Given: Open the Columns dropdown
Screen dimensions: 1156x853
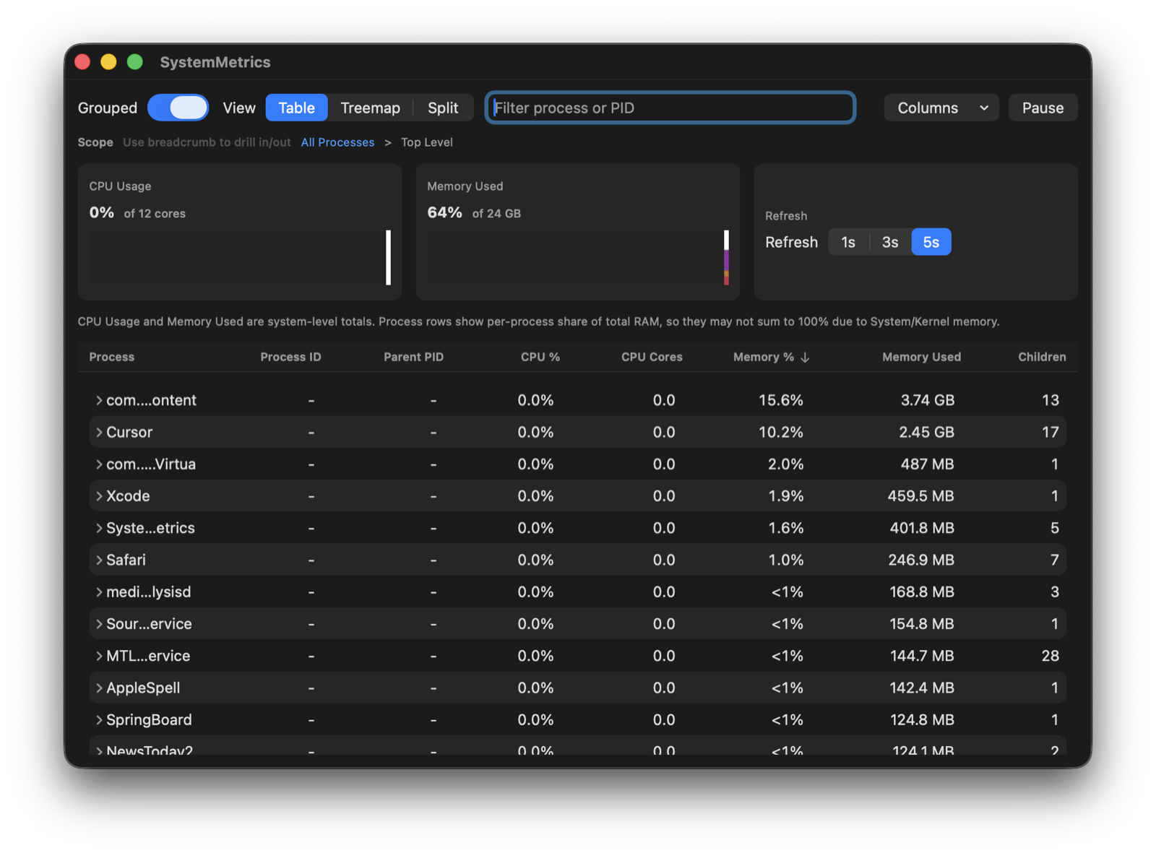Looking at the screenshot, I should (x=941, y=107).
